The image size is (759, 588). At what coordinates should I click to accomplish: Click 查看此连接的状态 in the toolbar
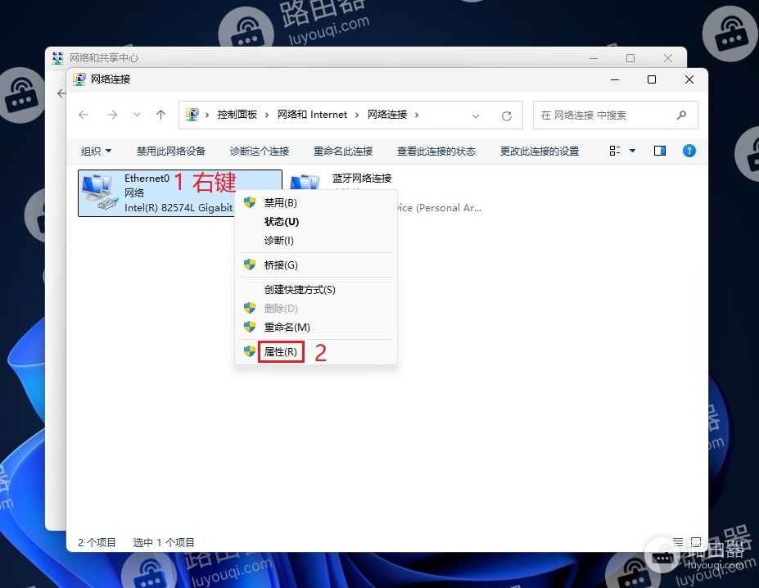436,152
